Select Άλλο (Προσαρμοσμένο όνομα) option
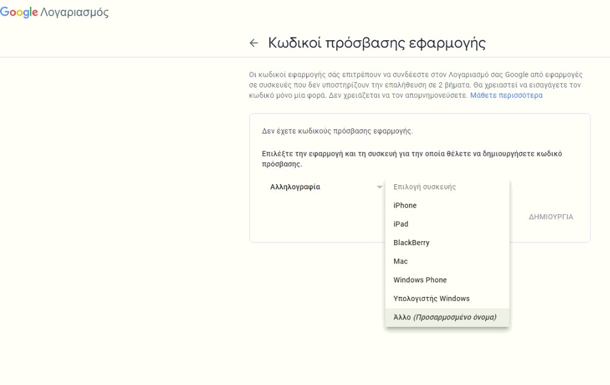This screenshot has height=385, width=610. point(447,317)
